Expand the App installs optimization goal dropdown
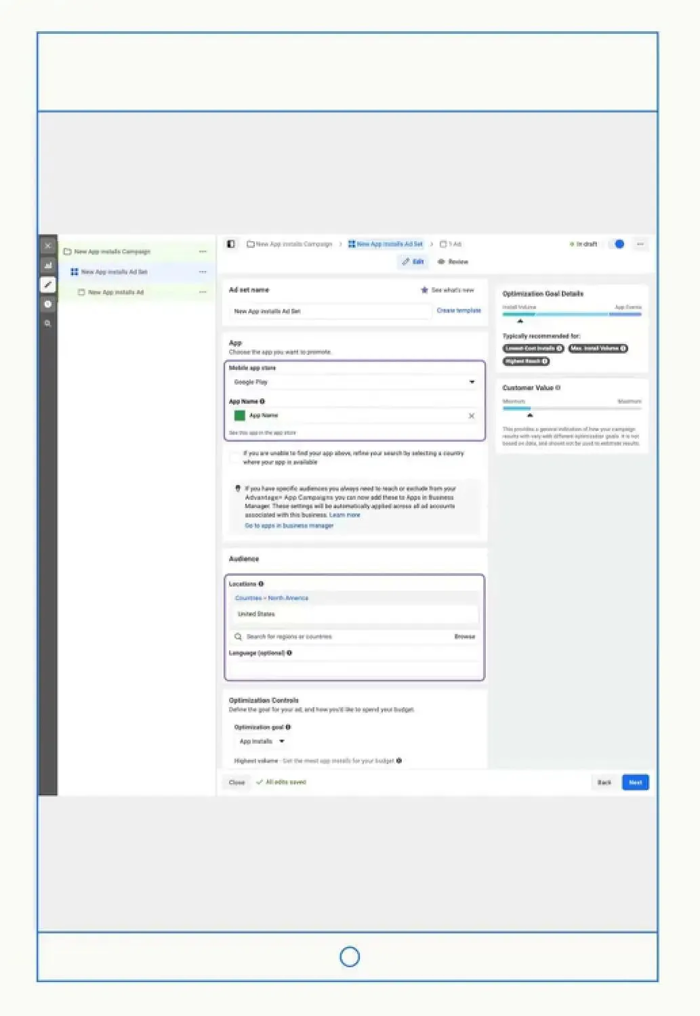 [262, 742]
